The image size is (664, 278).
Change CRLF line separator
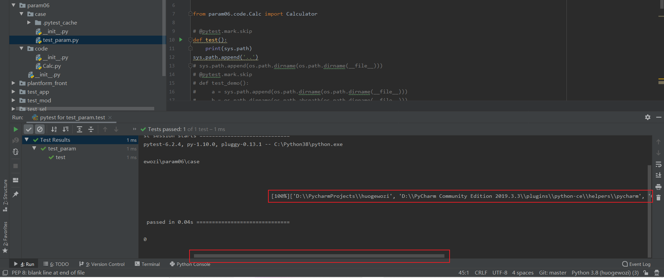coord(481,273)
